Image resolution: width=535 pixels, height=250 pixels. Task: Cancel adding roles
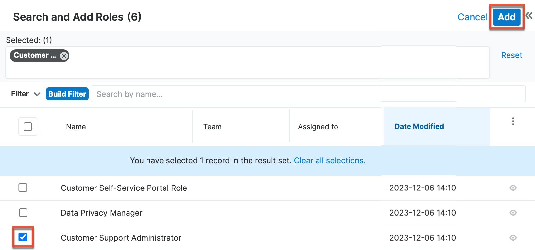[x=472, y=17]
